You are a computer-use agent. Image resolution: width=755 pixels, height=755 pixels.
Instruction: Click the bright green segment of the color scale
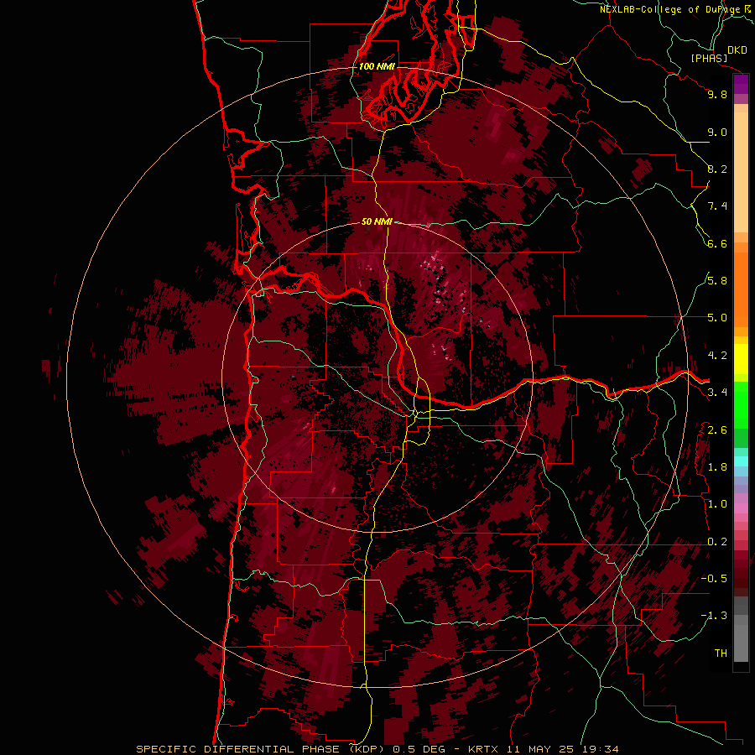click(741, 405)
